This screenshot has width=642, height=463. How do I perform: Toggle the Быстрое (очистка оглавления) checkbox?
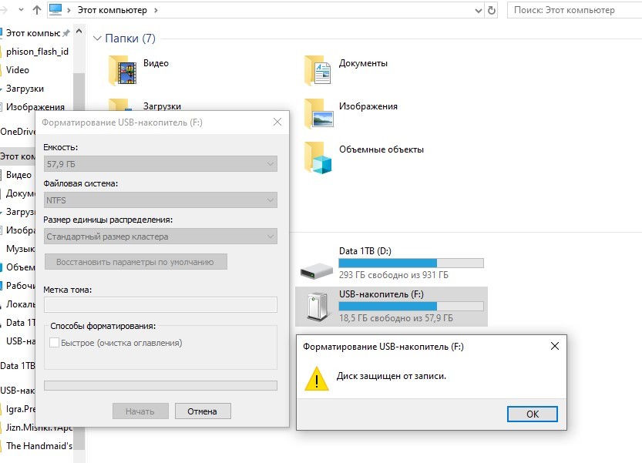pyautogui.click(x=54, y=343)
